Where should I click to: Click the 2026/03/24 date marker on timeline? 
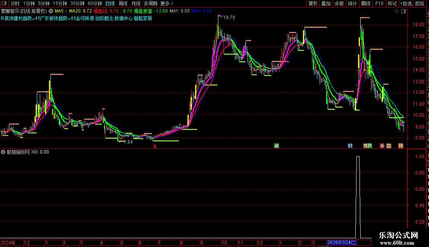point(342,242)
